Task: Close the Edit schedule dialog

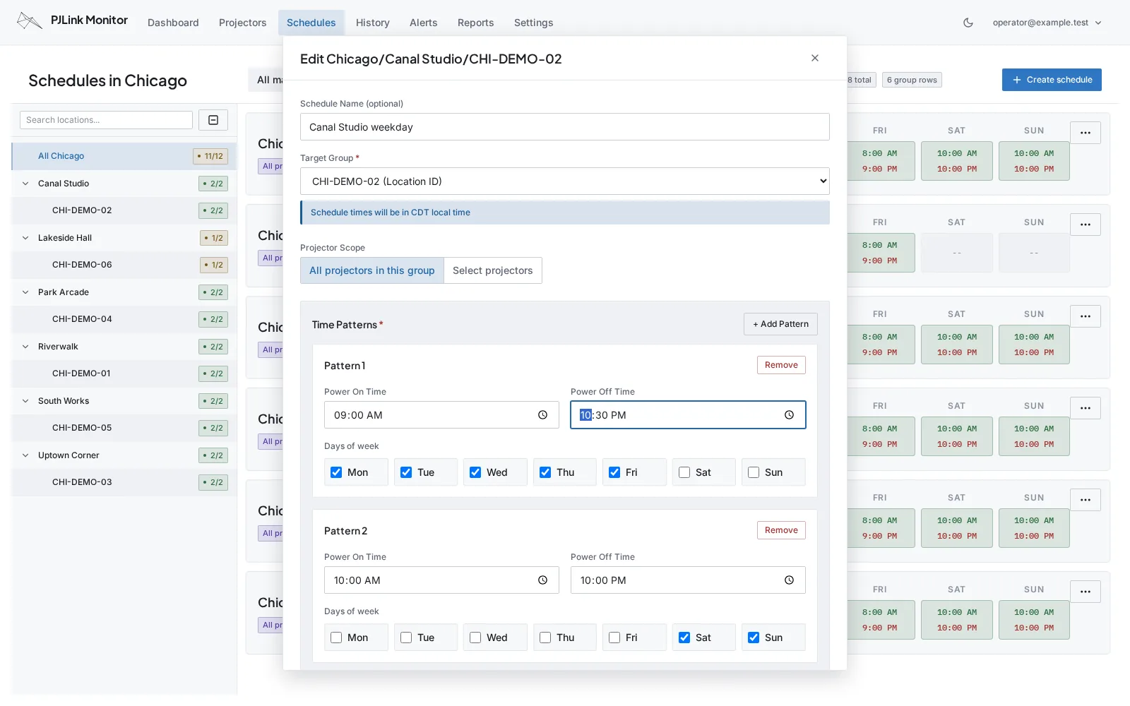Action: [815, 58]
